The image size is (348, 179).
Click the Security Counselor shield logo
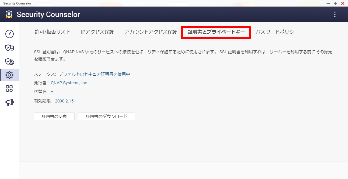pyautogui.click(x=9, y=14)
